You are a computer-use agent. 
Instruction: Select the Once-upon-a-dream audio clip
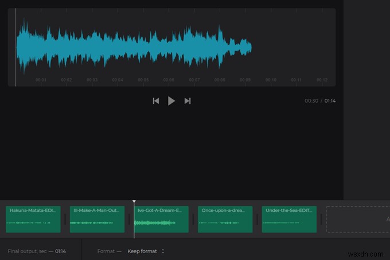click(x=225, y=219)
